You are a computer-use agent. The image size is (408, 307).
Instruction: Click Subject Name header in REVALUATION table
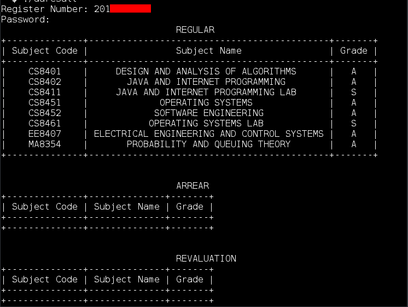click(x=127, y=280)
